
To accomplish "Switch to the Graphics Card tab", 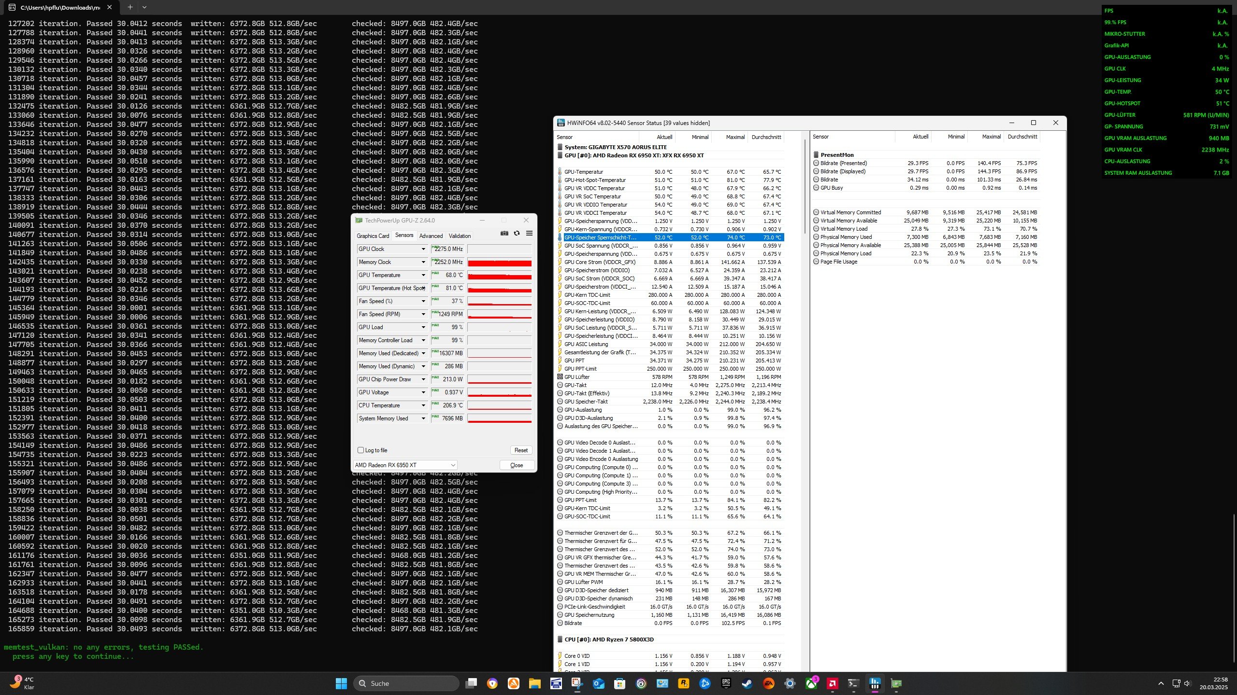I will tap(373, 236).
